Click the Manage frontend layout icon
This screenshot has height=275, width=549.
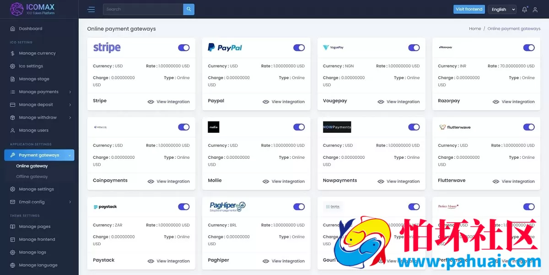[12, 239]
